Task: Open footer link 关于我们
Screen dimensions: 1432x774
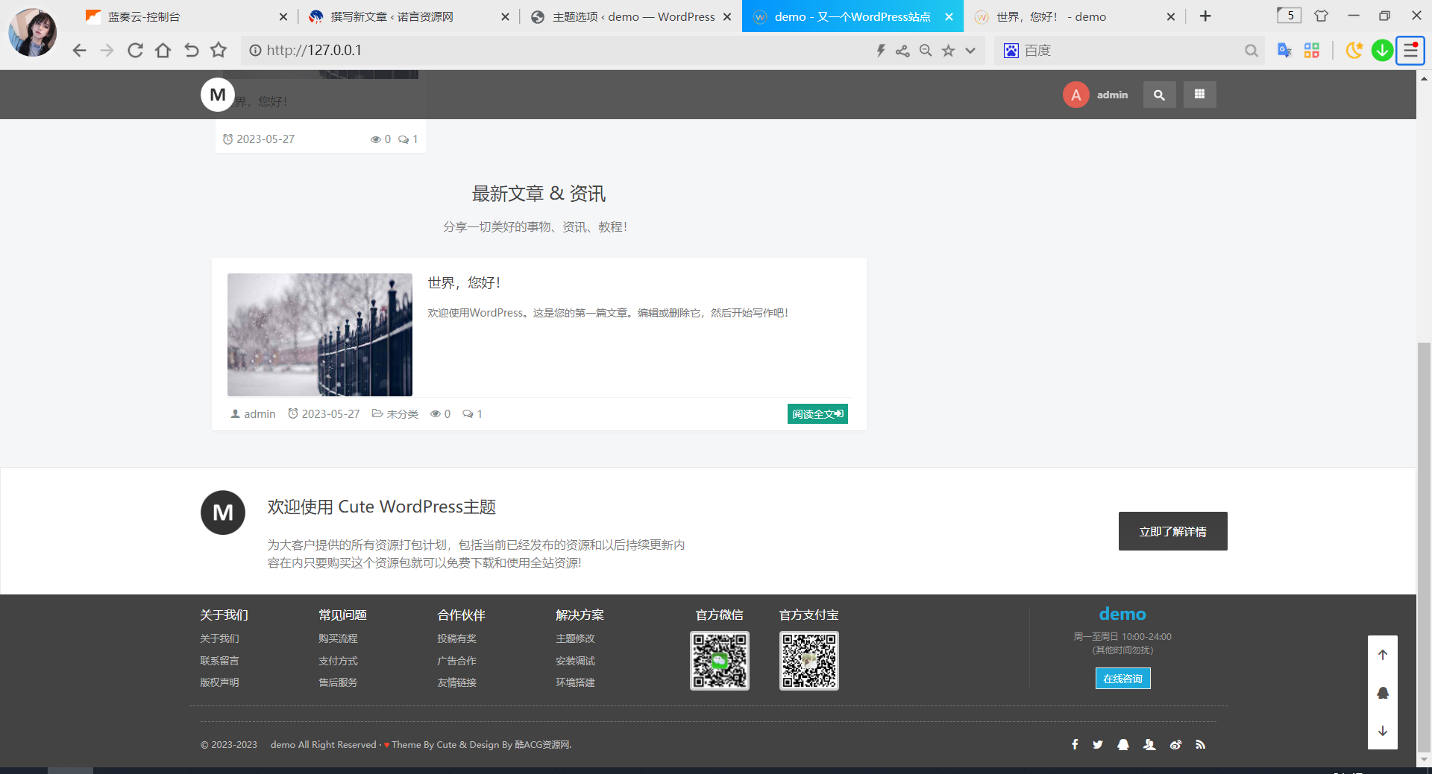Action: click(219, 638)
